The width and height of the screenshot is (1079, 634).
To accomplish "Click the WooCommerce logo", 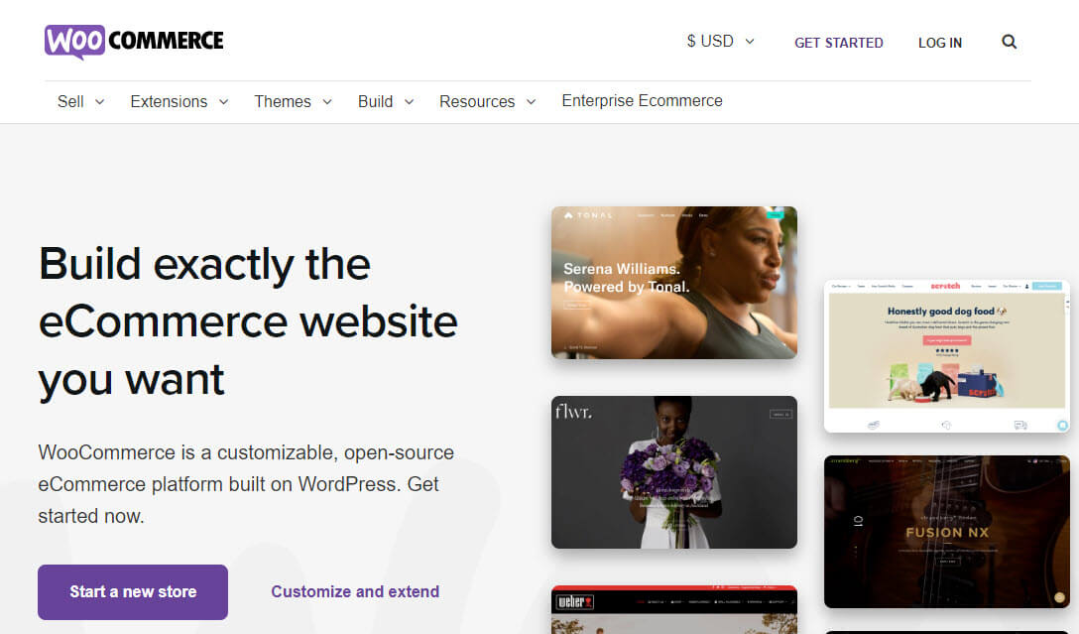I will pyautogui.click(x=134, y=42).
